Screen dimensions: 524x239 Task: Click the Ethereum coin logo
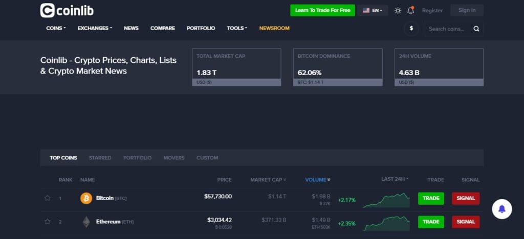pyautogui.click(x=86, y=222)
